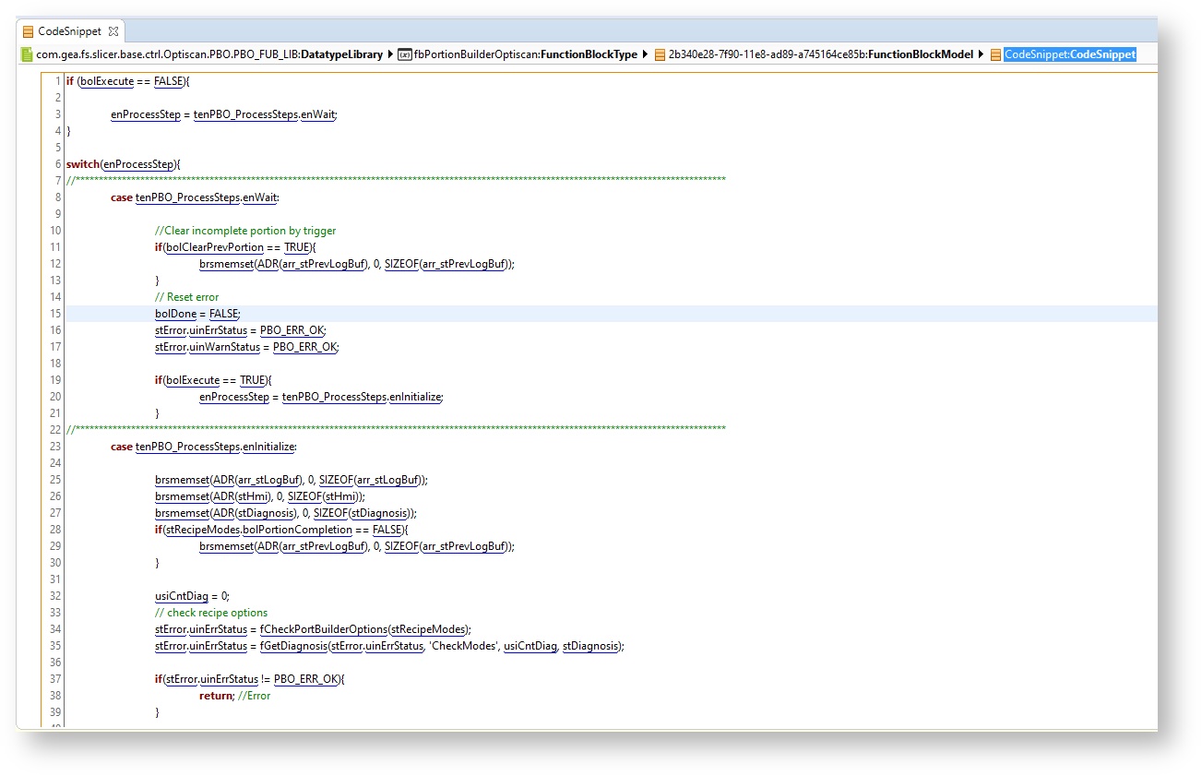Screen dimensions: 1202x776
Task: Click the FunctionBlockModel breadcrumb icon
Action: click(x=660, y=54)
